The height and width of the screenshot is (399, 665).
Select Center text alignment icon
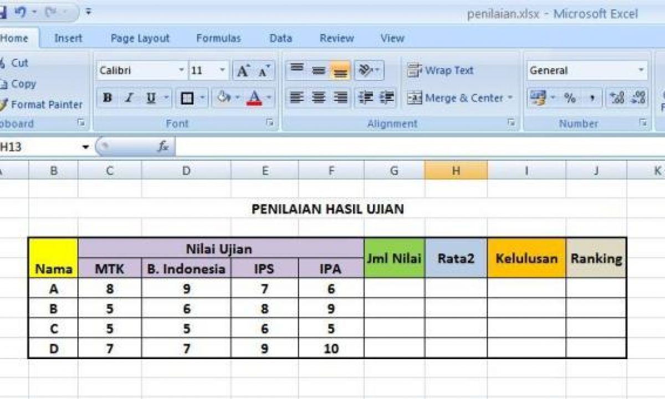318,98
